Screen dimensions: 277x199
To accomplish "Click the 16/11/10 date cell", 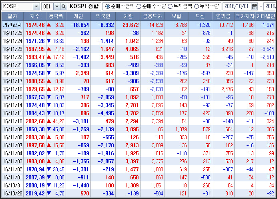I will [13, 121].
